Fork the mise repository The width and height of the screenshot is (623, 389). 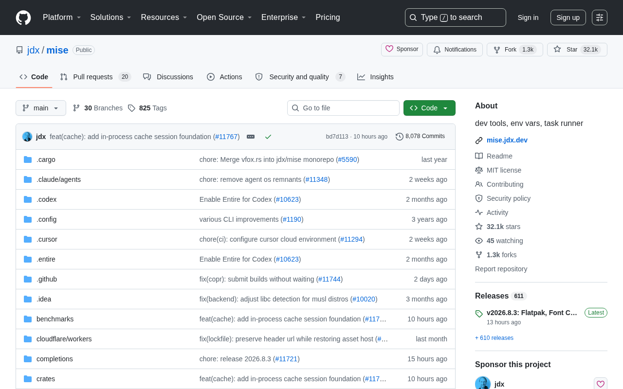[515, 50]
